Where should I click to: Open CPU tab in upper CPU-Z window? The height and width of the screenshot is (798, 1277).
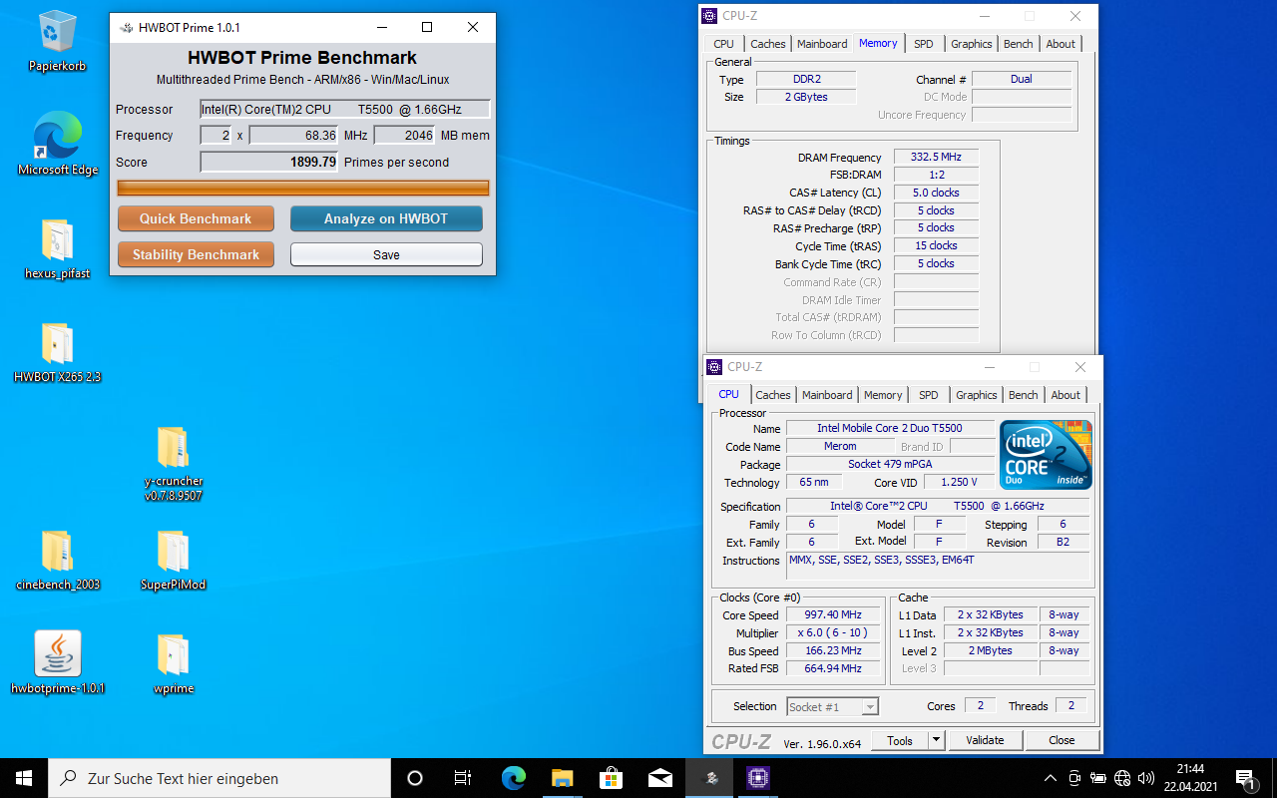click(723, 44)
